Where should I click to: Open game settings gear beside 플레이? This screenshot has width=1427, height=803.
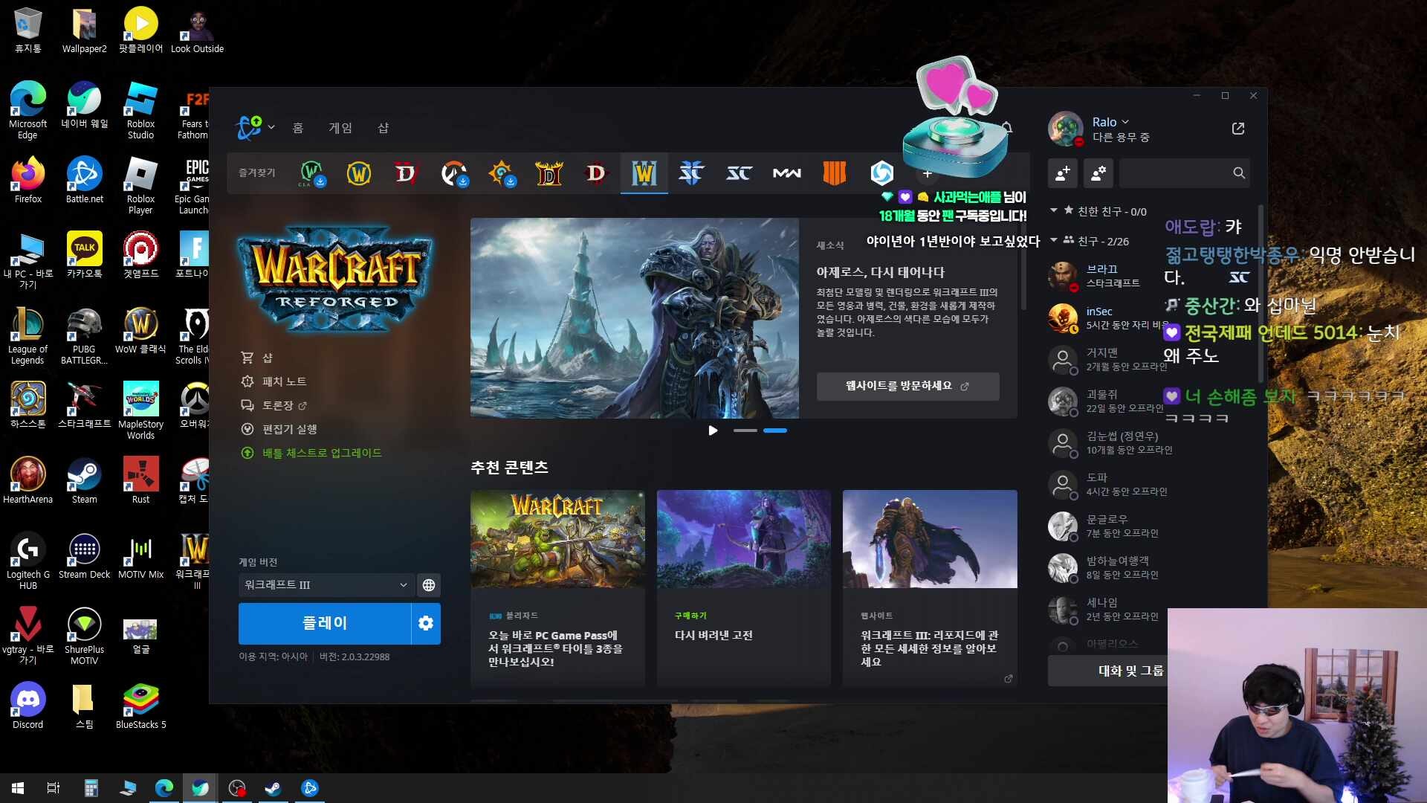426,623
